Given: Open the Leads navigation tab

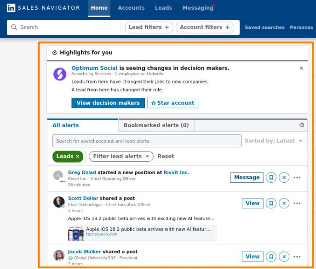Looking at the screenshot, I should coord(163,8).
